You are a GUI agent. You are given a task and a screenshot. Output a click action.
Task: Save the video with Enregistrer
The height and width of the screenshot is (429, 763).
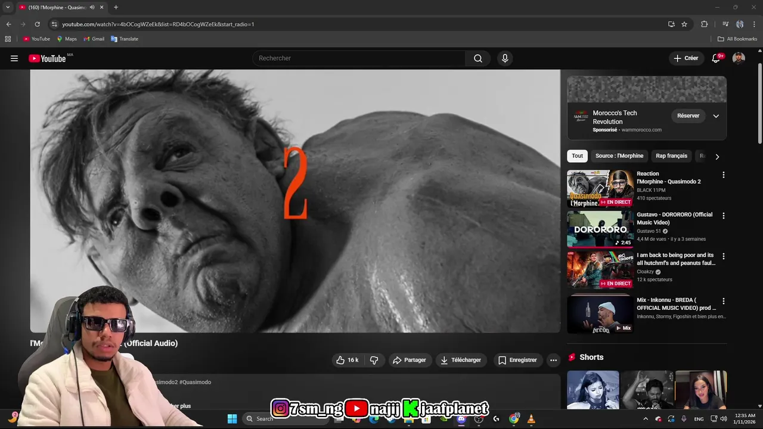point(517,360)
